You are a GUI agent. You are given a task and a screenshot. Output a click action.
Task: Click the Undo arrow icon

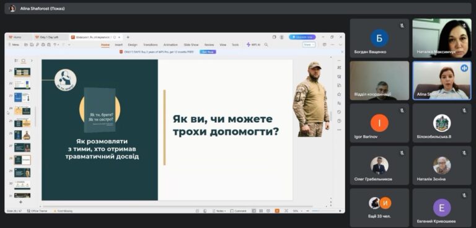[x=55, y=45]
